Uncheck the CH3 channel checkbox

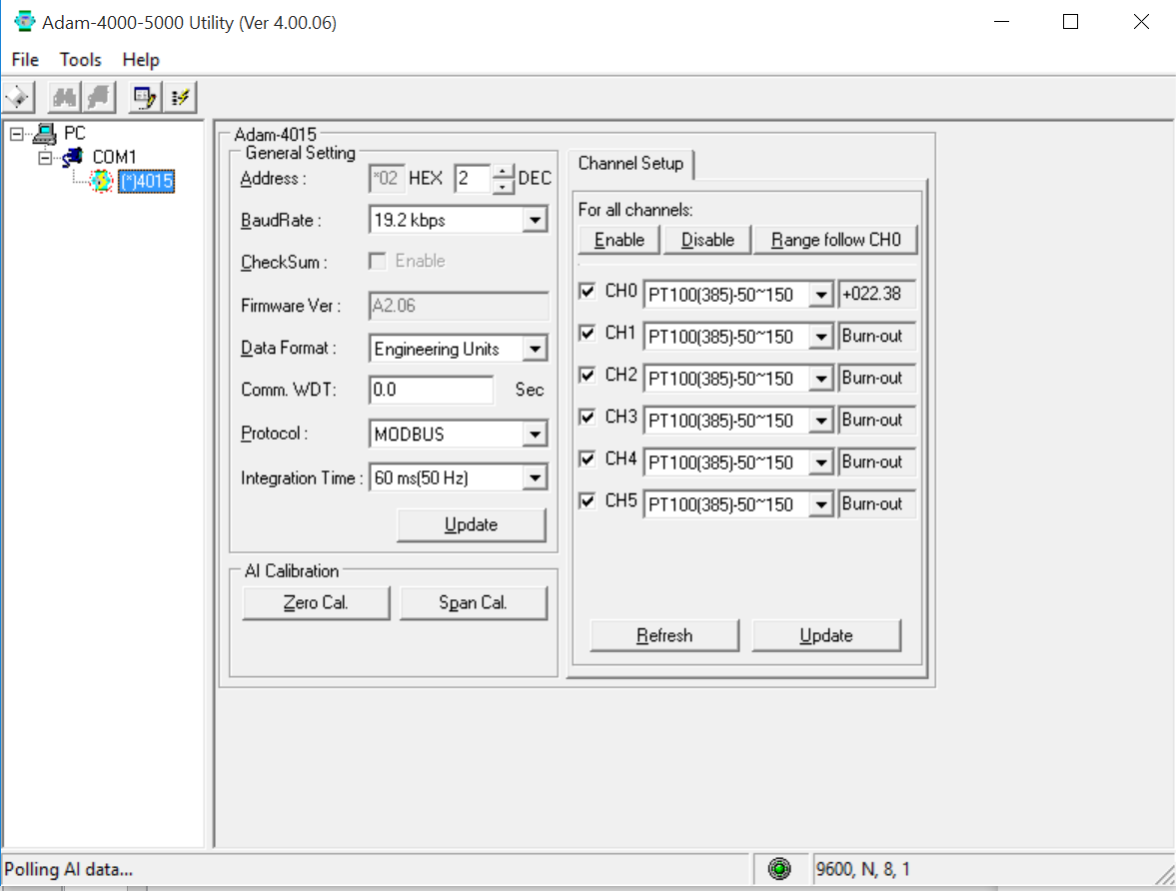[x=588, y=417]
